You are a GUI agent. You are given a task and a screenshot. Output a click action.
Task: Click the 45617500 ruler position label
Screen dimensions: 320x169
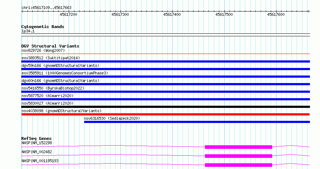tap(224, 14)
